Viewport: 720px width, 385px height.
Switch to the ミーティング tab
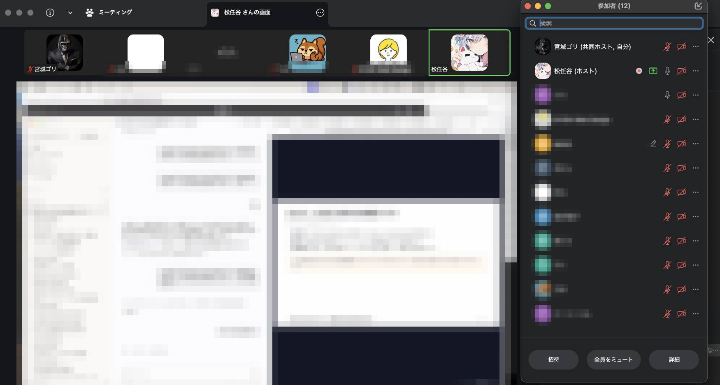[x=109, y=12]
